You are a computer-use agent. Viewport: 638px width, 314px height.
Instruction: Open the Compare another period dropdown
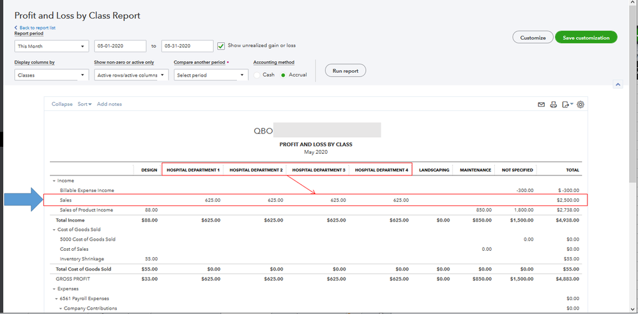pos(210,75)
